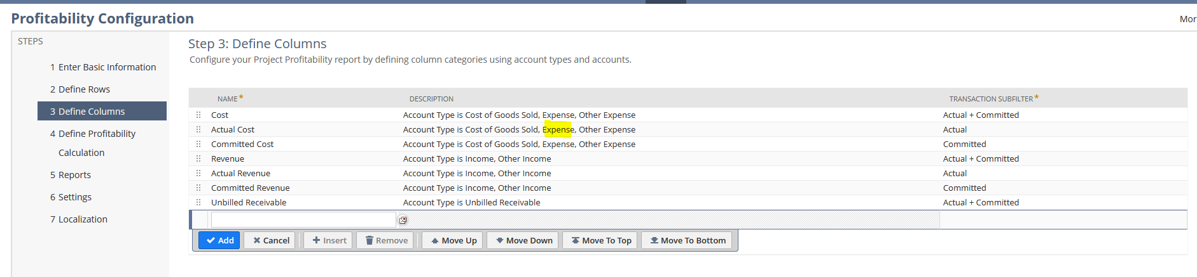Click drag handle for Unbilled Receivable row
The image size is (1197, 277).
(198, 202)
